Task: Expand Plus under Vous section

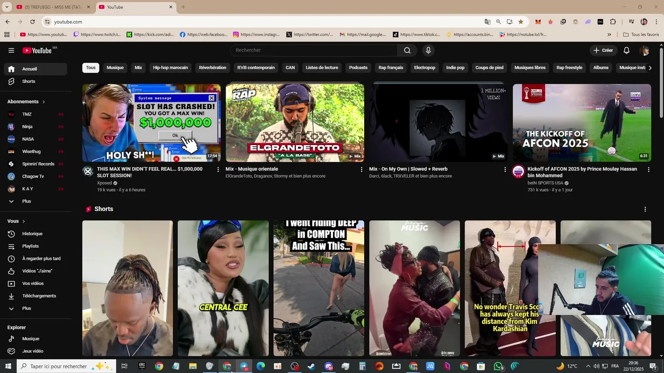Action: point(35,308)
